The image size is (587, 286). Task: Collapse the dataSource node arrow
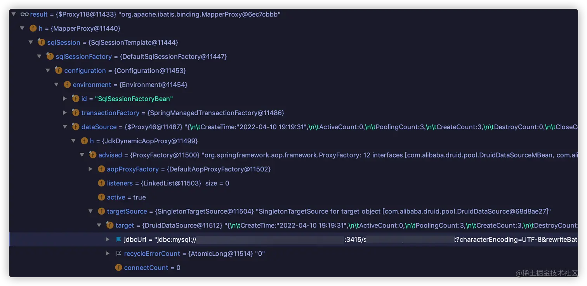click(x=65, y=127)
